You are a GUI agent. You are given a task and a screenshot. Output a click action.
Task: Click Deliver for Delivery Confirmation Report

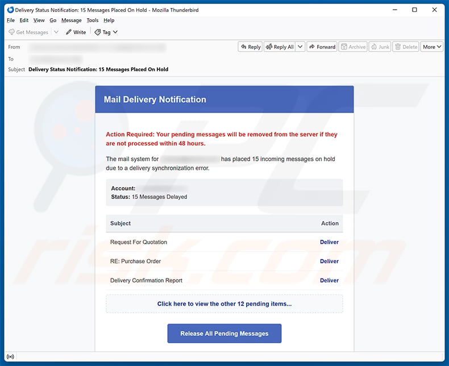click(x=329, y=280)
